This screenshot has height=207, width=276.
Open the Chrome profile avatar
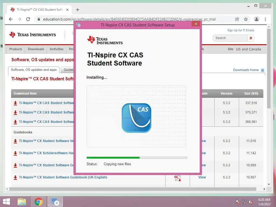point(257,19)
